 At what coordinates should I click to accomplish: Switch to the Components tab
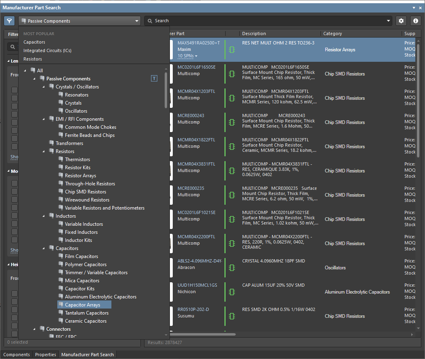click(17, 355)
